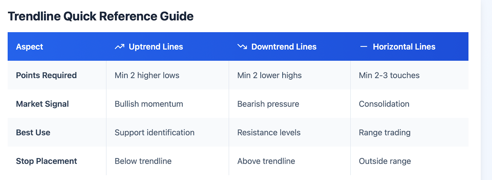Click the Market Signal row label
This screenshot has height=180, width=492.
[x=42, y=104]
